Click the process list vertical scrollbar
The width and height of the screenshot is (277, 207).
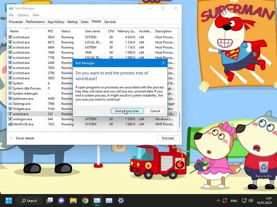click(x=180, y=120)
